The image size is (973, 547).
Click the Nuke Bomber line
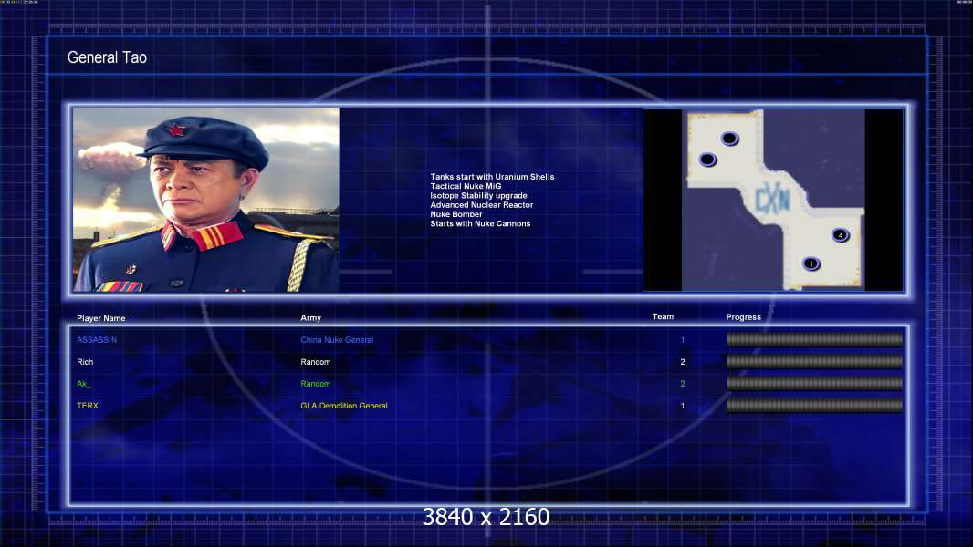[x=456, y=214]
